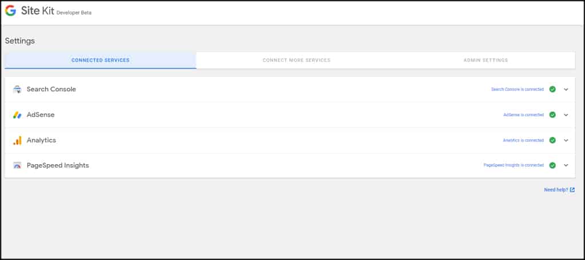
Task: Click 'Search Console is connected' status text
Action: (517, 90)
